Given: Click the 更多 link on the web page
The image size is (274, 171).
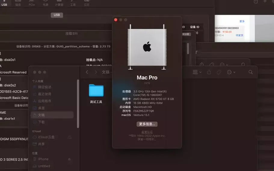Looking at the screenshot, I should [242, 21].
